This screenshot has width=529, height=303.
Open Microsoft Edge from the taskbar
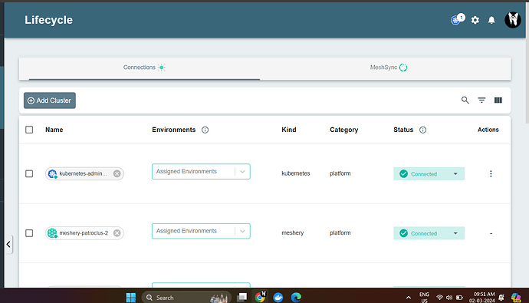coord(296,298)
